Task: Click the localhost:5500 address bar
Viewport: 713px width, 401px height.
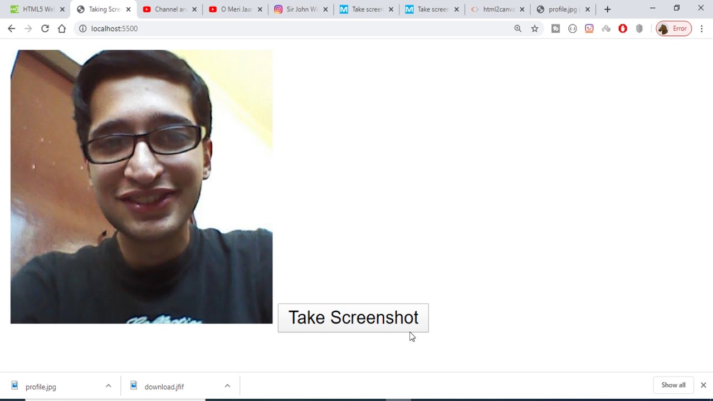Action: coord(279,28)
